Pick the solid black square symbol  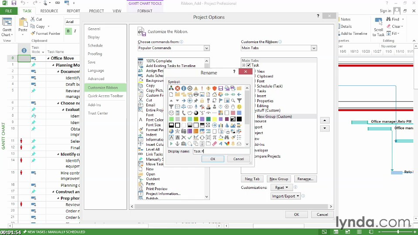pyautogui.click(x=239, y=119)
